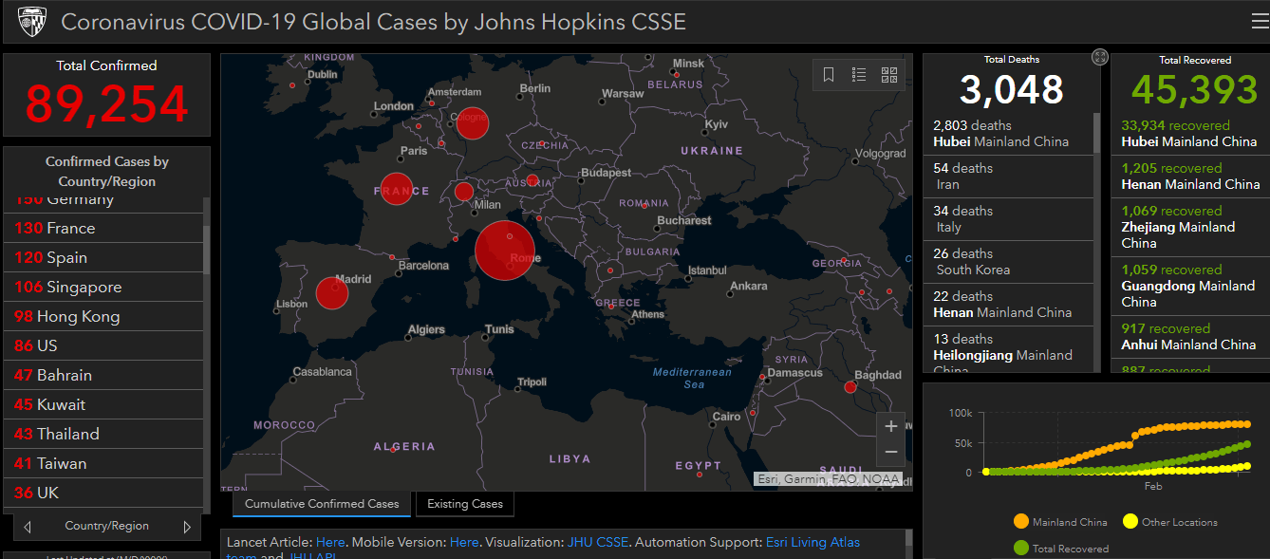Open the Esri Living Atlas link

click(812, 542)
